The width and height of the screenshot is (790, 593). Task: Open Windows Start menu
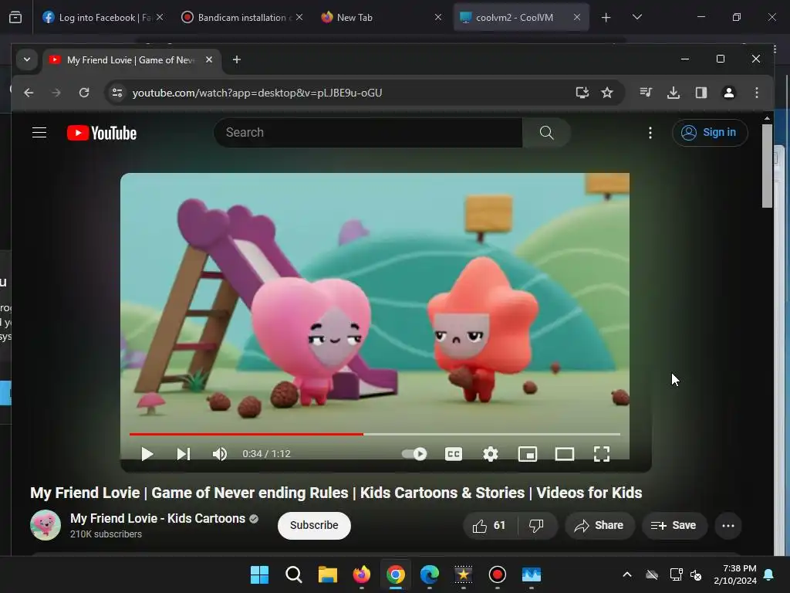pyautogui.click(x=259, y=574)
